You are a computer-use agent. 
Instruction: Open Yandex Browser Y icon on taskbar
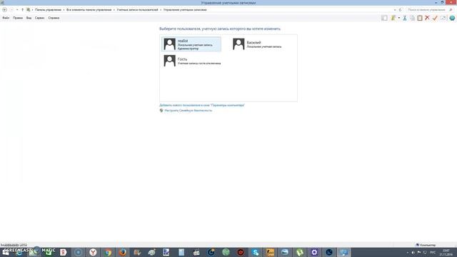pyautogui.click(x=93, y=252)
